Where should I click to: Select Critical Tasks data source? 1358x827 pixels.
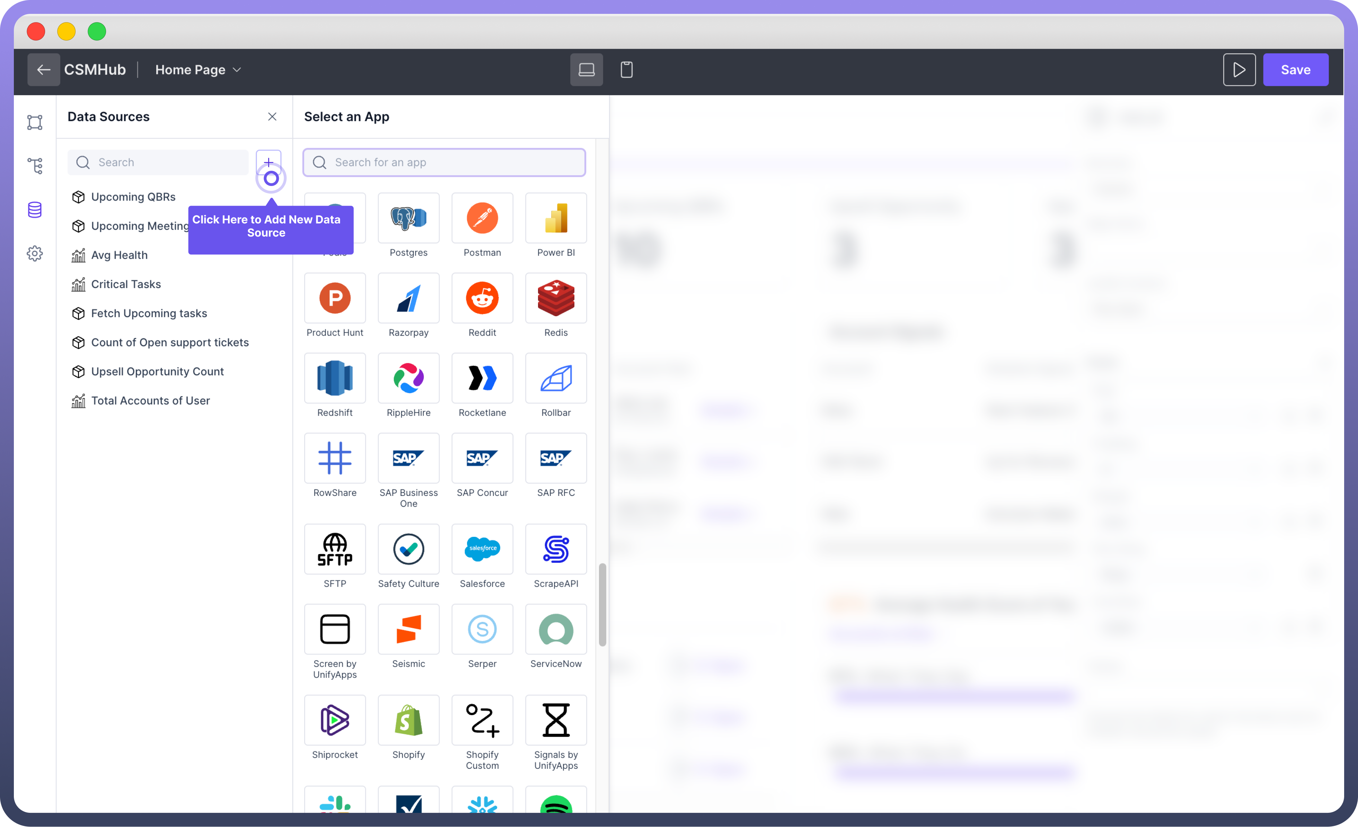point(126,284)
